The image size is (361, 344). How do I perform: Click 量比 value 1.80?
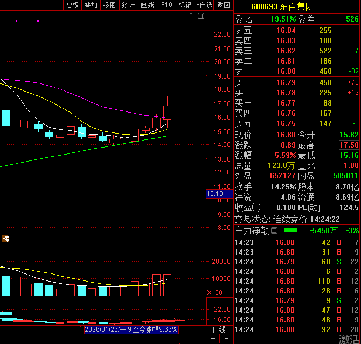pyautogui.click(x=351, y=165)
